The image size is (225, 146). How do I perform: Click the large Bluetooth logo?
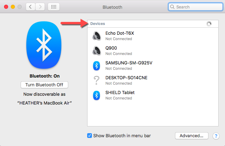click(44, 45)
